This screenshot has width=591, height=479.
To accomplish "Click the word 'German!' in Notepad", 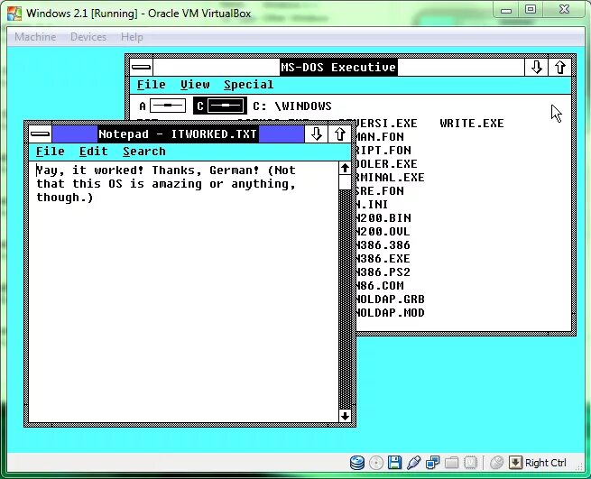I will coord(235,170).
